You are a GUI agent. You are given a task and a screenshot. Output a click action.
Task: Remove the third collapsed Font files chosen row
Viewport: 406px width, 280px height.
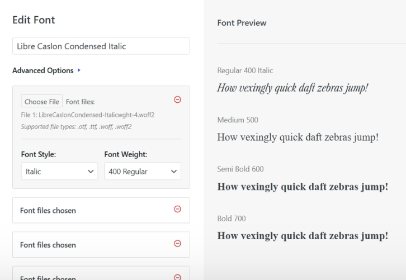click(178, 277)
